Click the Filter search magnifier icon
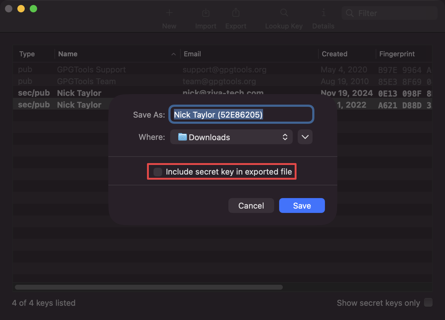The width and height of the screenshot is (445, 320). 350,13
